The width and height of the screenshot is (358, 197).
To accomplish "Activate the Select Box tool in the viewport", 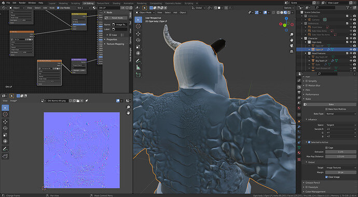I will (138, 20).
